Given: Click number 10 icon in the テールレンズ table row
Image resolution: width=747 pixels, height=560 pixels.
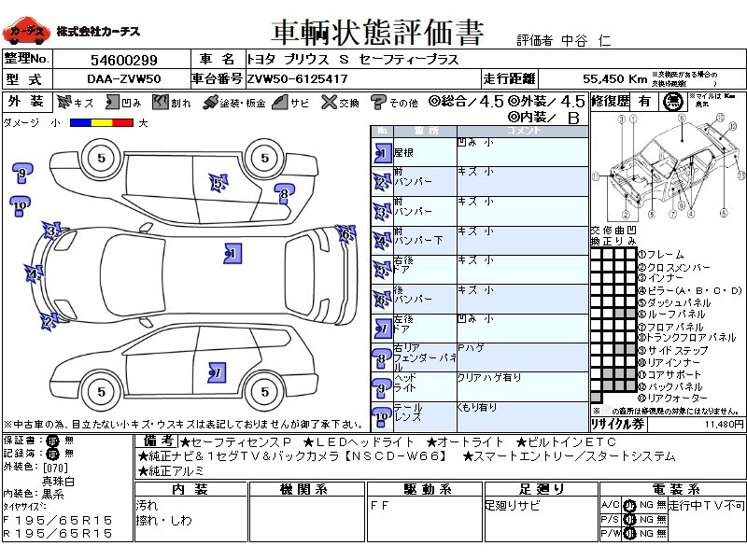Looking at the screenshot, I should 382,417.
